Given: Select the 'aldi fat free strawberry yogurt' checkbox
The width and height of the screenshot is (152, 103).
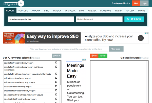Looking at the screenshot, I should tap(56, 78).
